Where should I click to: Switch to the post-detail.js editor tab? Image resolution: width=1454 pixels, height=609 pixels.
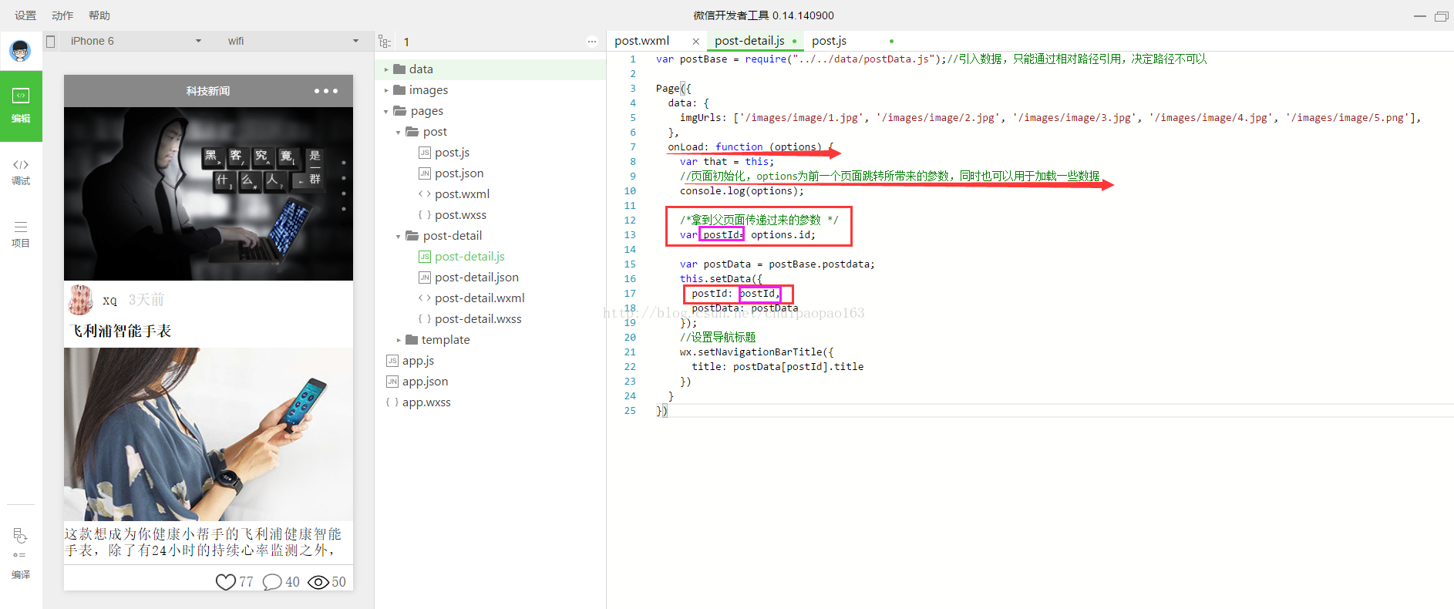click(x=749, y=41)
